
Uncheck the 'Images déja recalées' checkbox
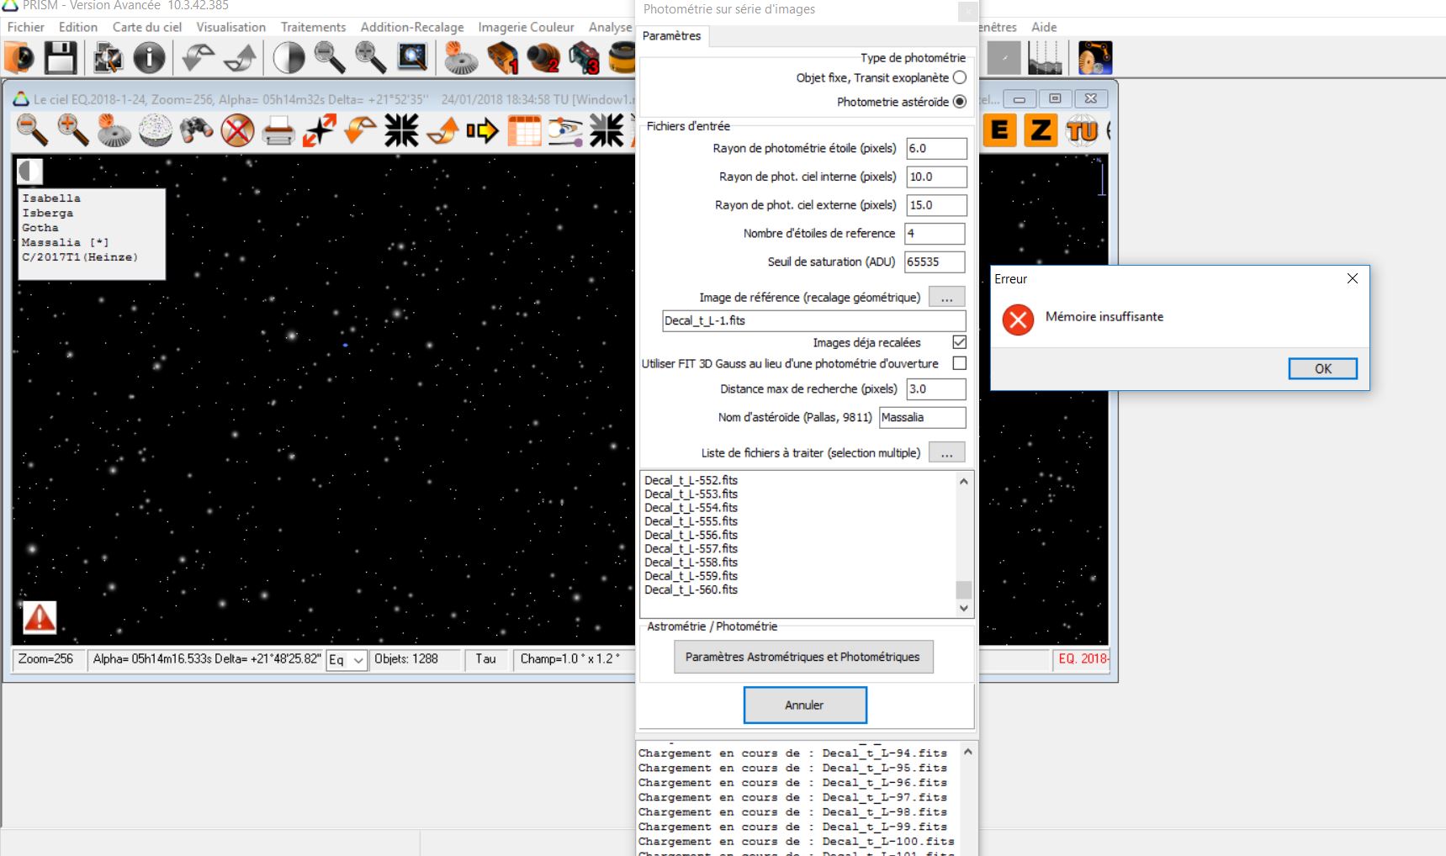[x=959, y=342]
